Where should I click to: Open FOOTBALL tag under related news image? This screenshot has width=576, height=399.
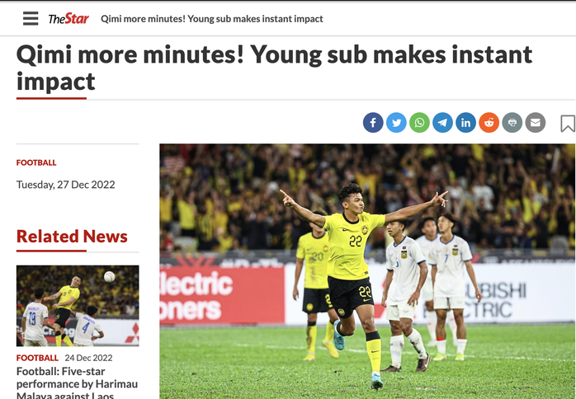coord(37,358)
